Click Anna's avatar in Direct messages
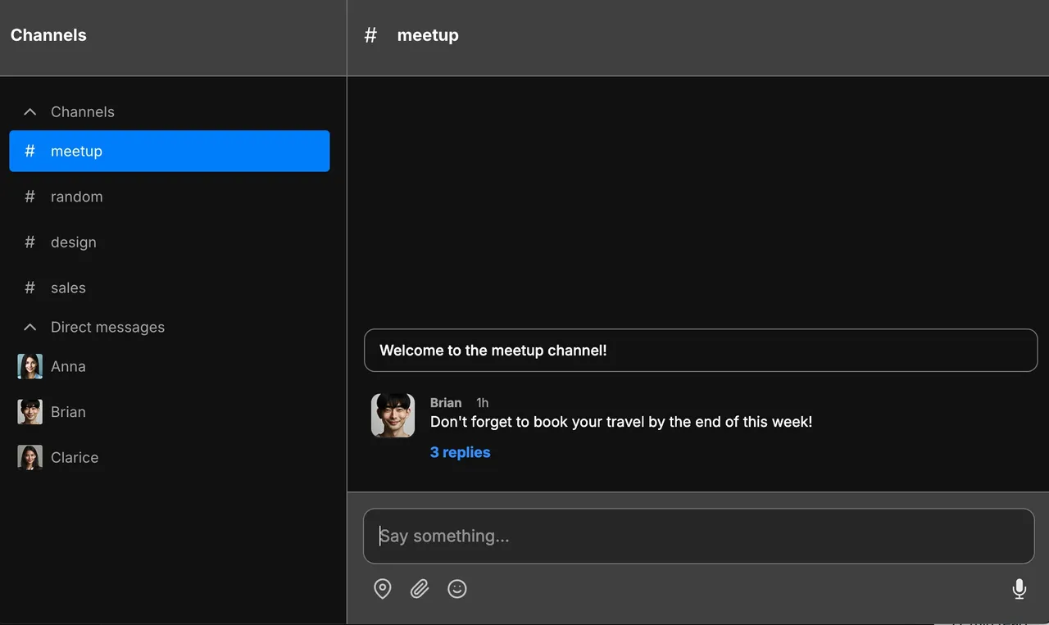 [x=30, y=366]
